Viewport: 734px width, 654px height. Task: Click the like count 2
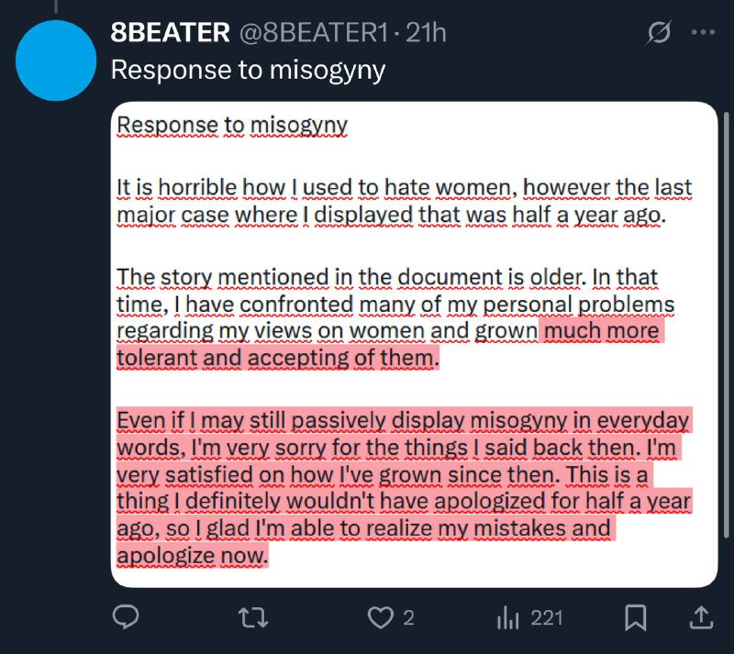[x=408, y=618]
